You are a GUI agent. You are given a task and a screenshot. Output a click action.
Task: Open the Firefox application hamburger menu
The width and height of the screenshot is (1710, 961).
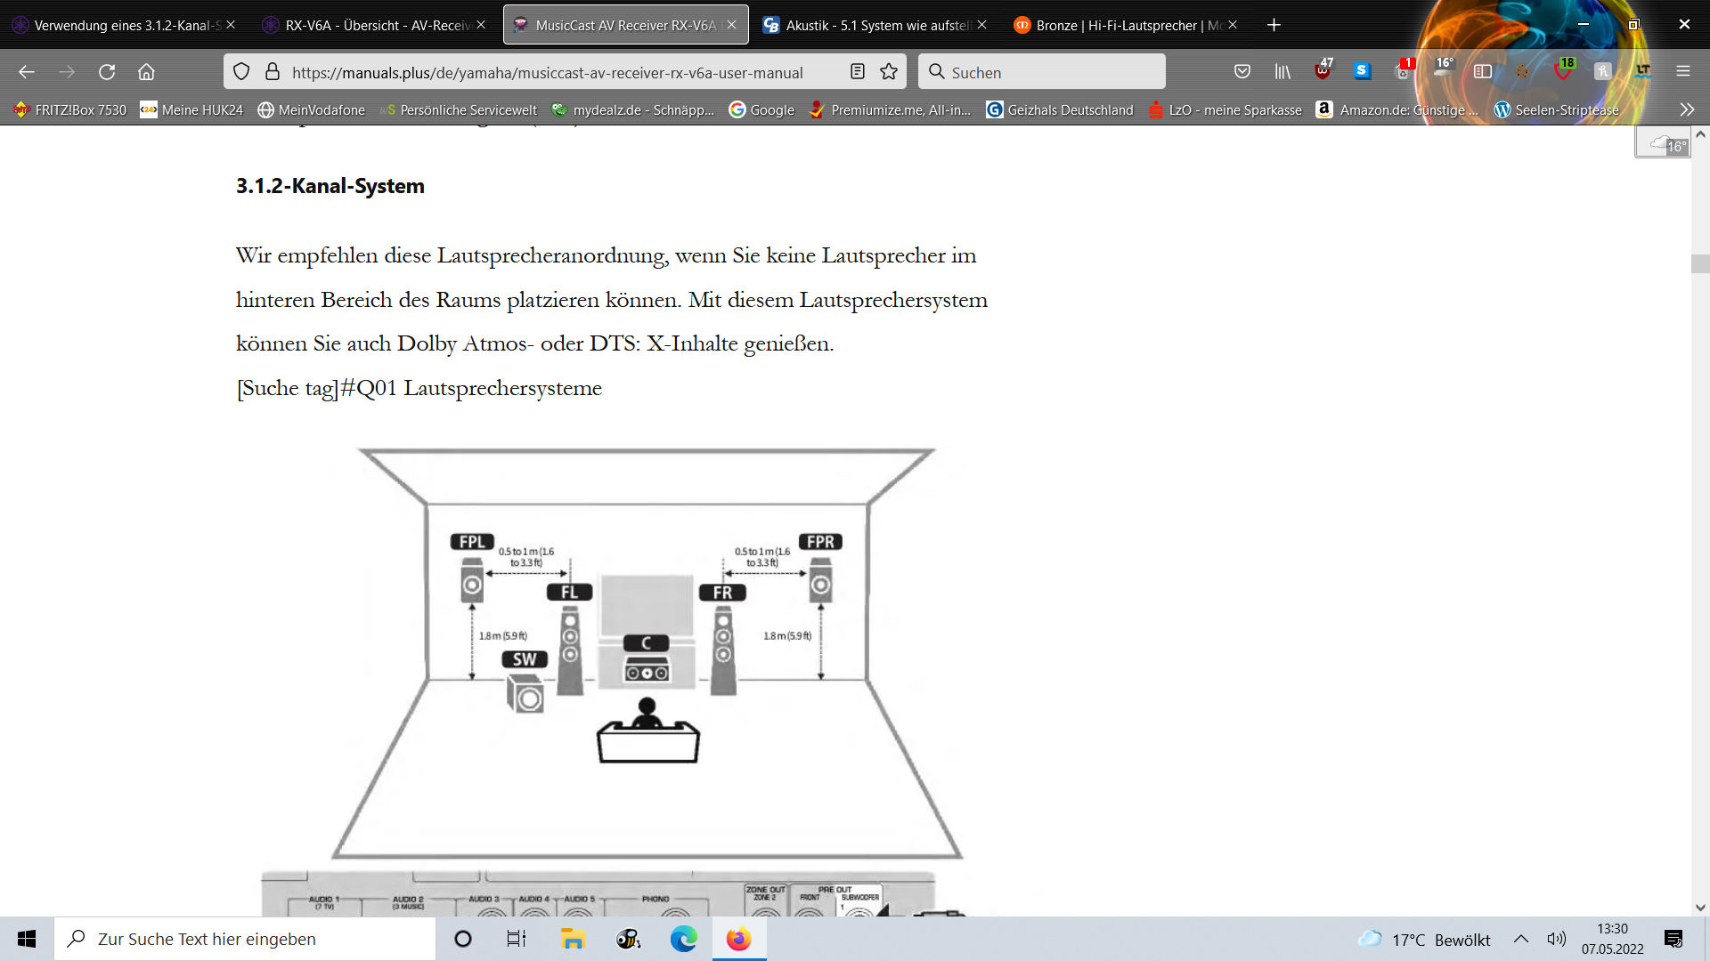point(1683,71)
